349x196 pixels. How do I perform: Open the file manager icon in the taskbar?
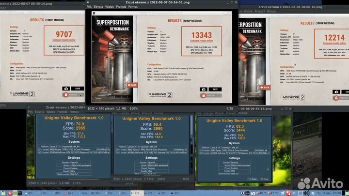pyautogui.click(x=15, y=193)
